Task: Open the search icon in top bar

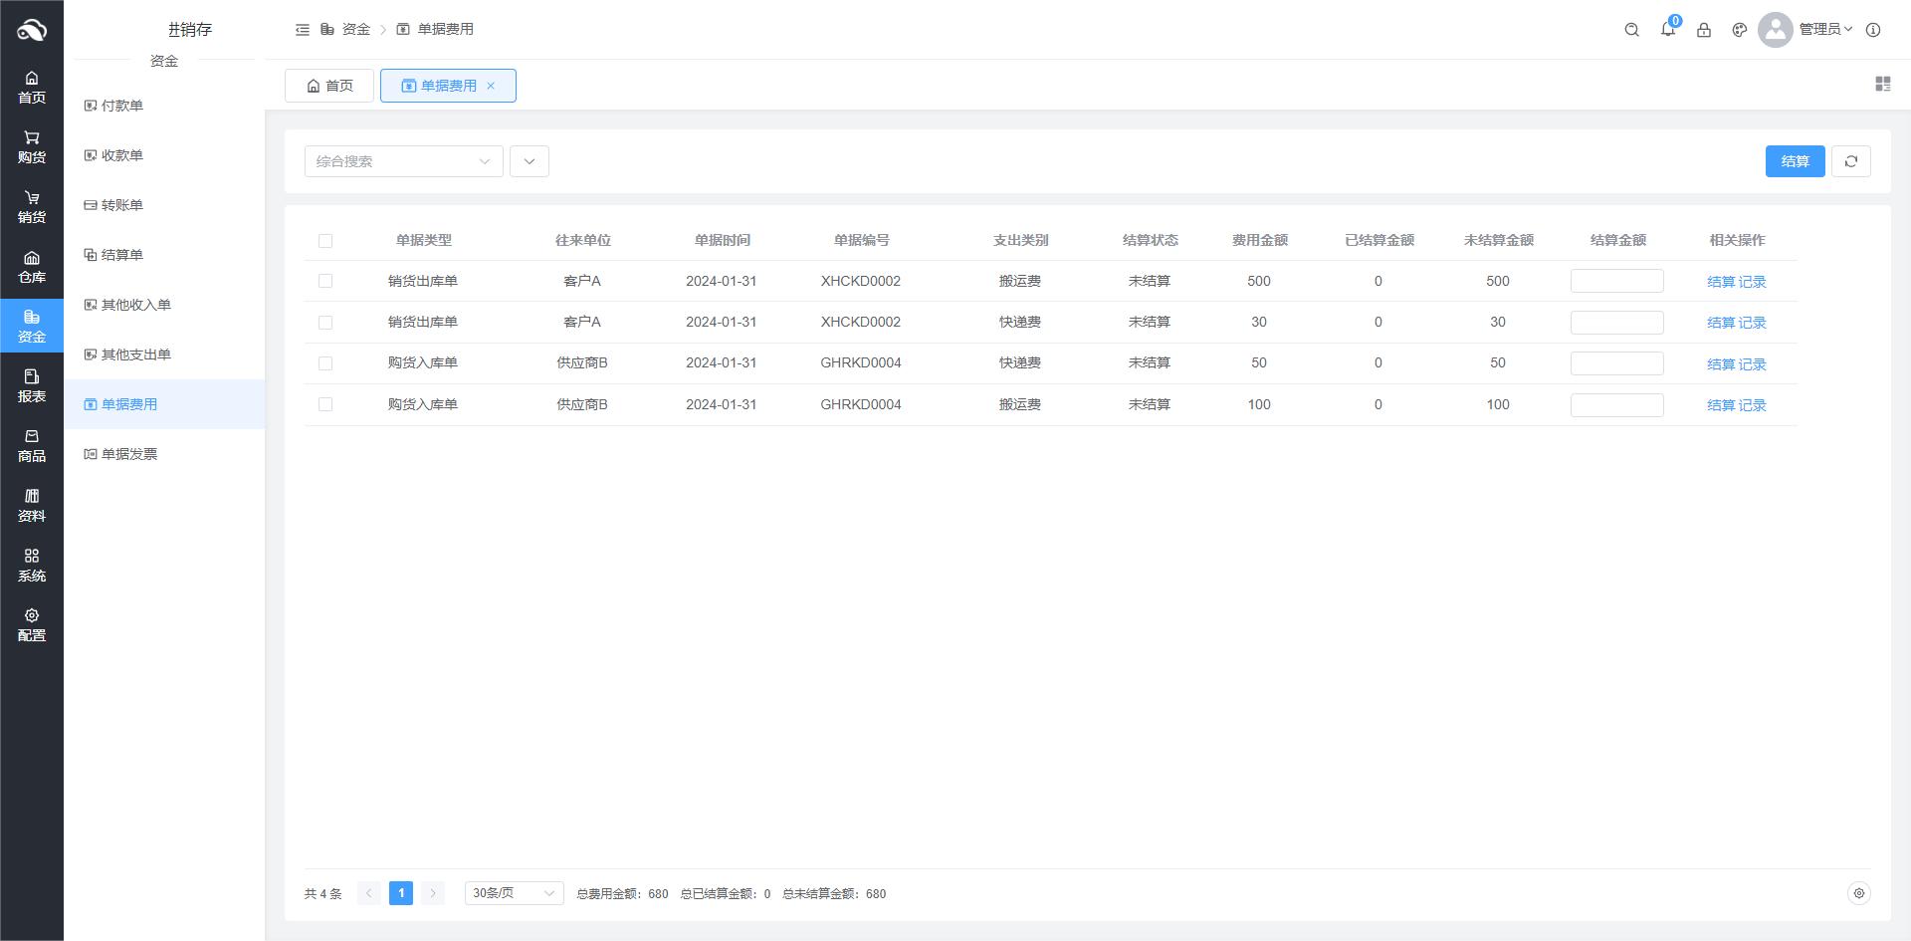Action: tap(1631, 30)
